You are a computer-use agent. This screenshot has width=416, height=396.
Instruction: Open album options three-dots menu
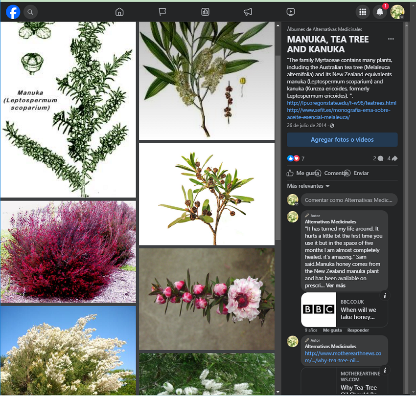coord(391,39)
